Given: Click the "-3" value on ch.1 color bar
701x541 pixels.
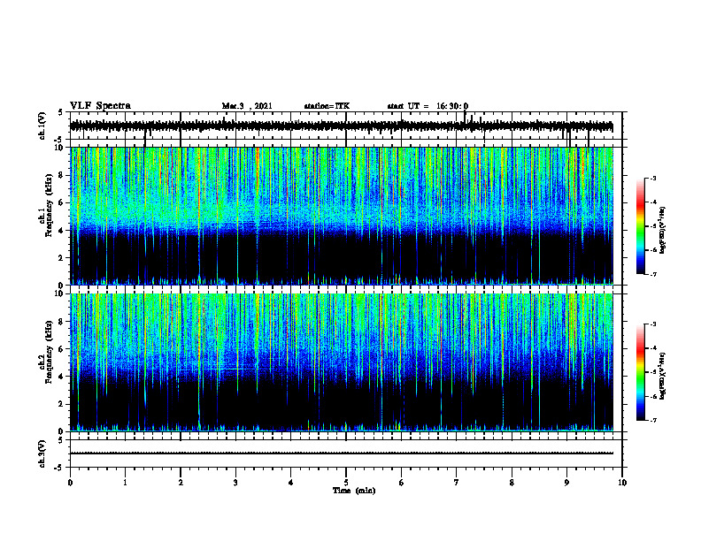Looking at the screenshot, I should tap(652, 178).
